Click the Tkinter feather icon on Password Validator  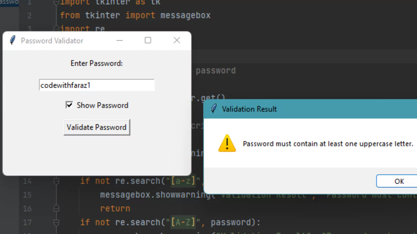12,40
